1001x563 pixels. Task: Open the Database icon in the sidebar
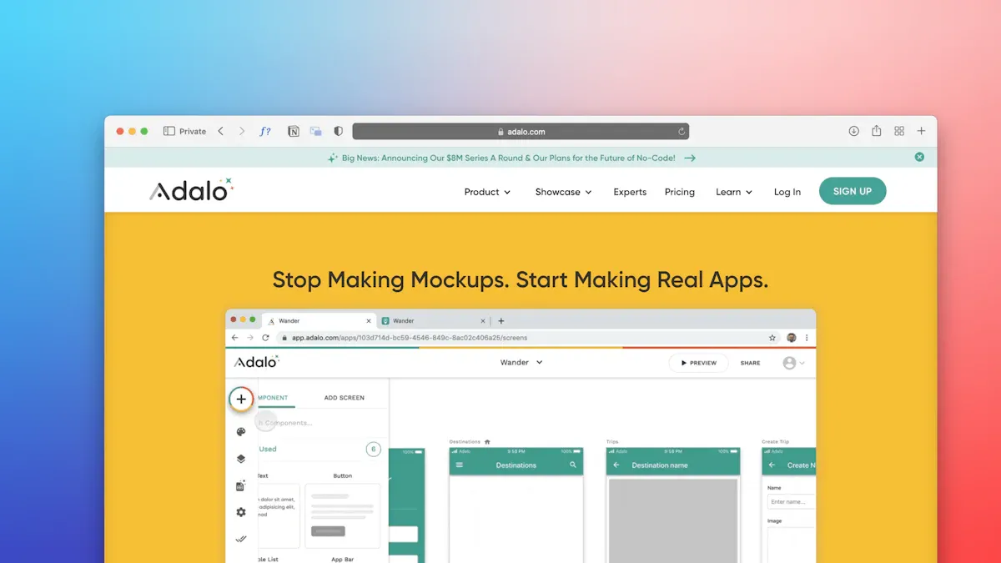point(241,485)
